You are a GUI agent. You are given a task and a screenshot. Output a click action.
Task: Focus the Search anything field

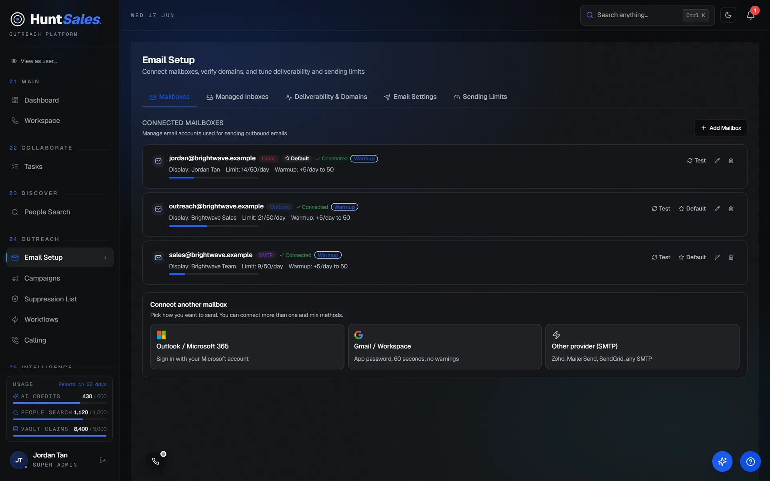point(647,15)
